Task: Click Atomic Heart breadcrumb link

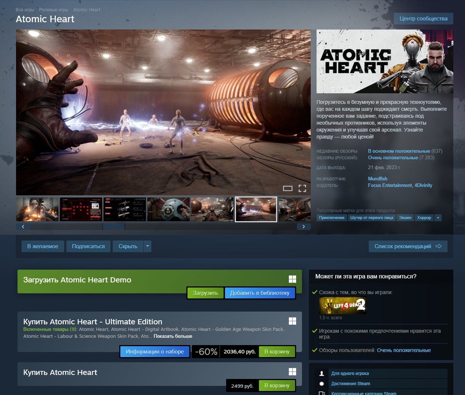Action: pos(87,10)
